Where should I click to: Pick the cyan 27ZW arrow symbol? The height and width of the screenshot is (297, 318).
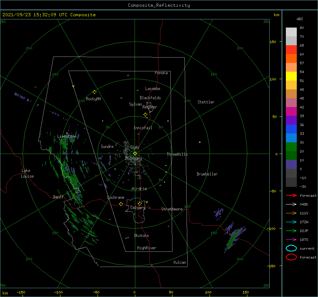click(291, 222)
